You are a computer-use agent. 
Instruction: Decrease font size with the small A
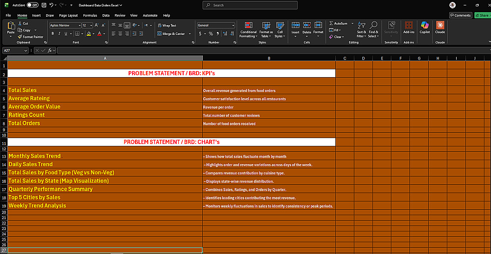(103, 26)
